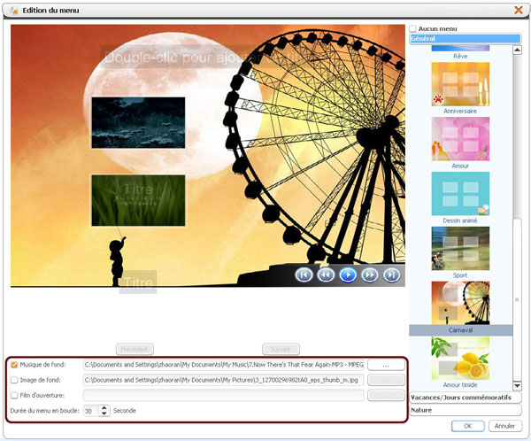This screenshot has height=441, width=531.
Task: Click the rewind playback button
Action: point(326,275)
